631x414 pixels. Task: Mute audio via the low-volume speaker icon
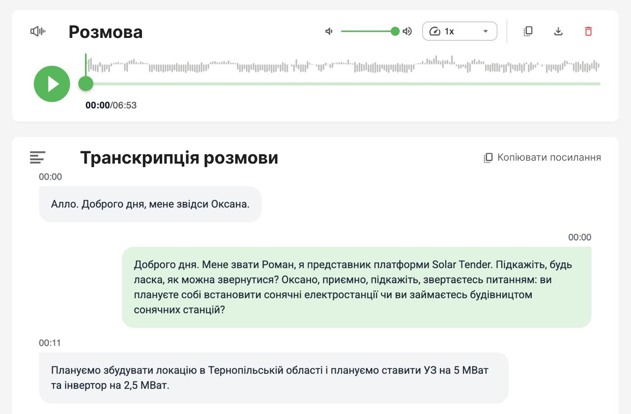[x=328, y=31]
